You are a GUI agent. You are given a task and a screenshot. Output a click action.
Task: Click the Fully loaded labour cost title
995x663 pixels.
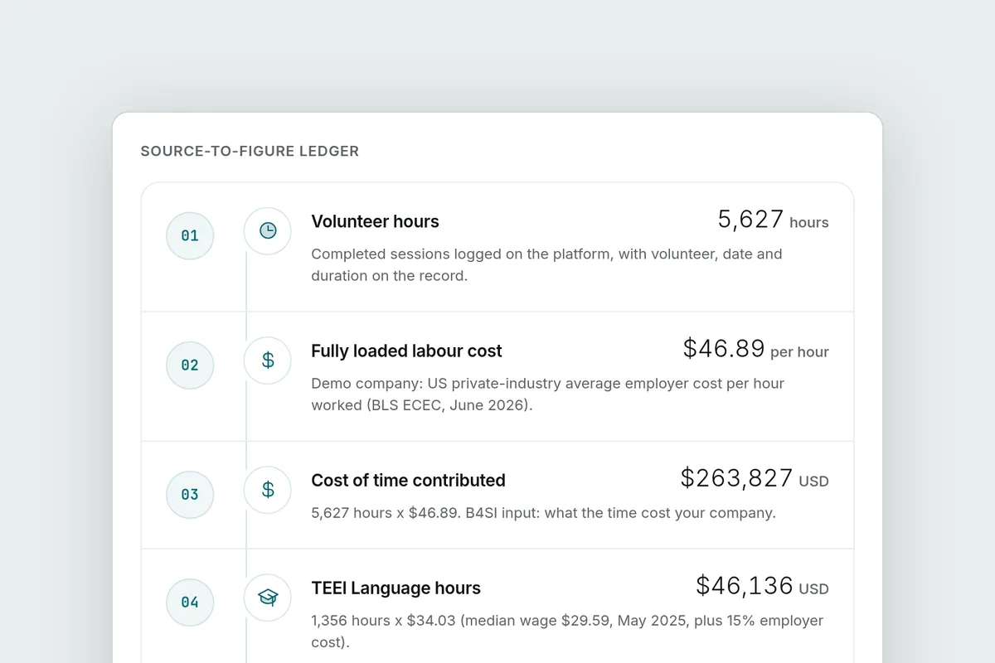coord(406,351)
